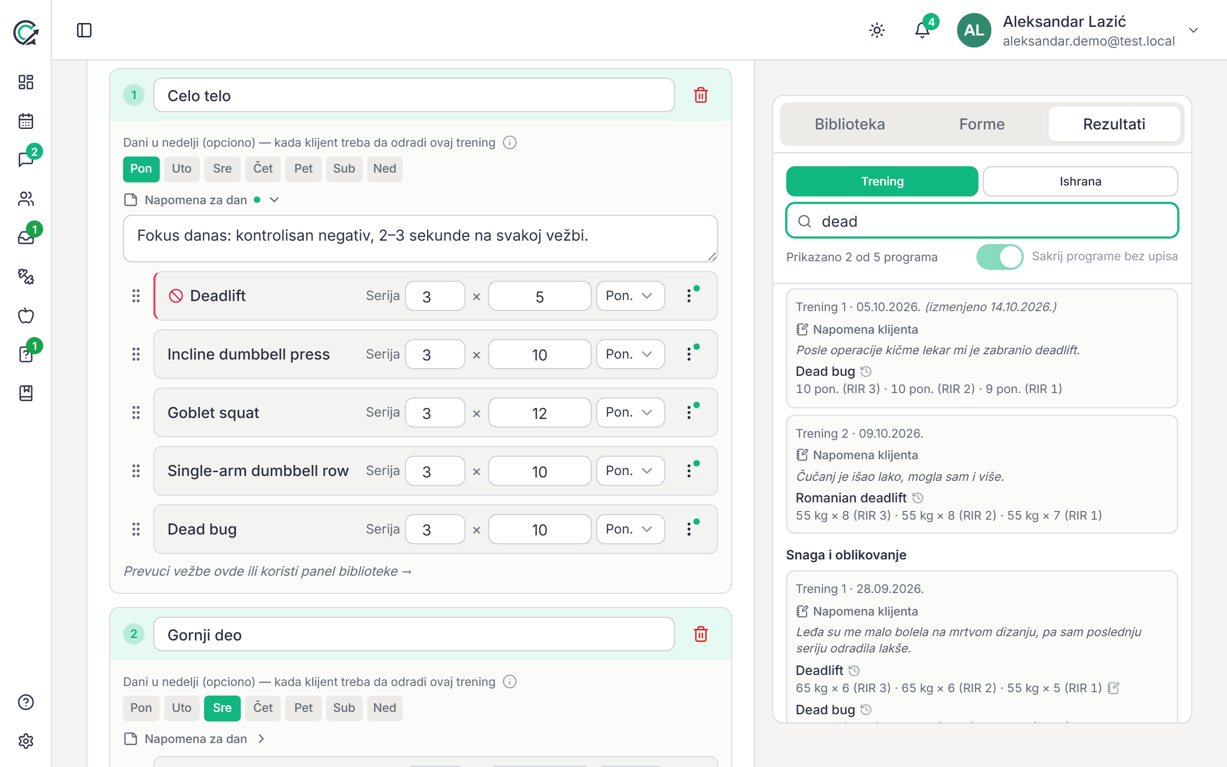Select Ishrana results filter

click(x=1080, y=181)
